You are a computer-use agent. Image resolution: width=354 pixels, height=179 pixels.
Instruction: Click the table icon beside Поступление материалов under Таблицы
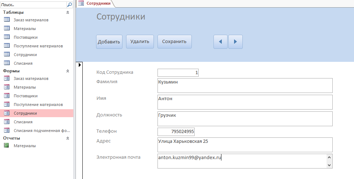(7, 46)
